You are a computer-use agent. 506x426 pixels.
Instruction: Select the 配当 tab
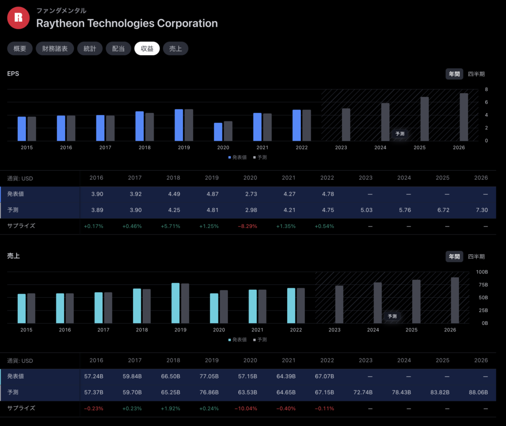(x=119, y=49)
